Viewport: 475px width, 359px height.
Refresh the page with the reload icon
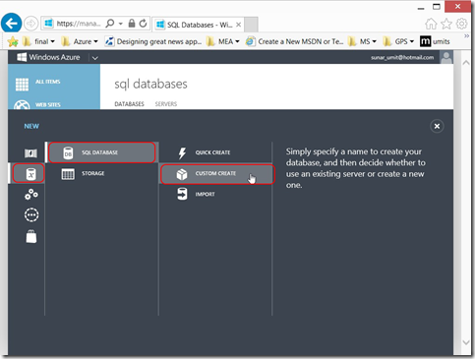tap(143, 24)
